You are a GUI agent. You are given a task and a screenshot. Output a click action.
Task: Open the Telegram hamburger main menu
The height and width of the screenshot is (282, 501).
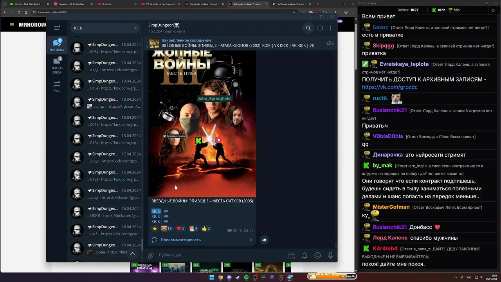tap(57, 28)
